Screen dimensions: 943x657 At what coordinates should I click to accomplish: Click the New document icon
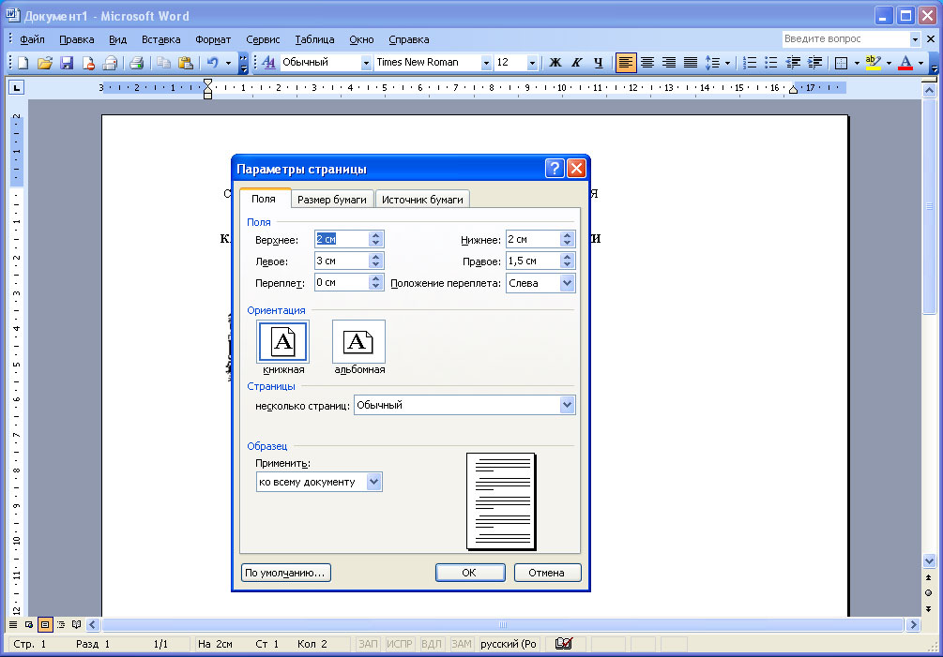[x=23, y=63]
